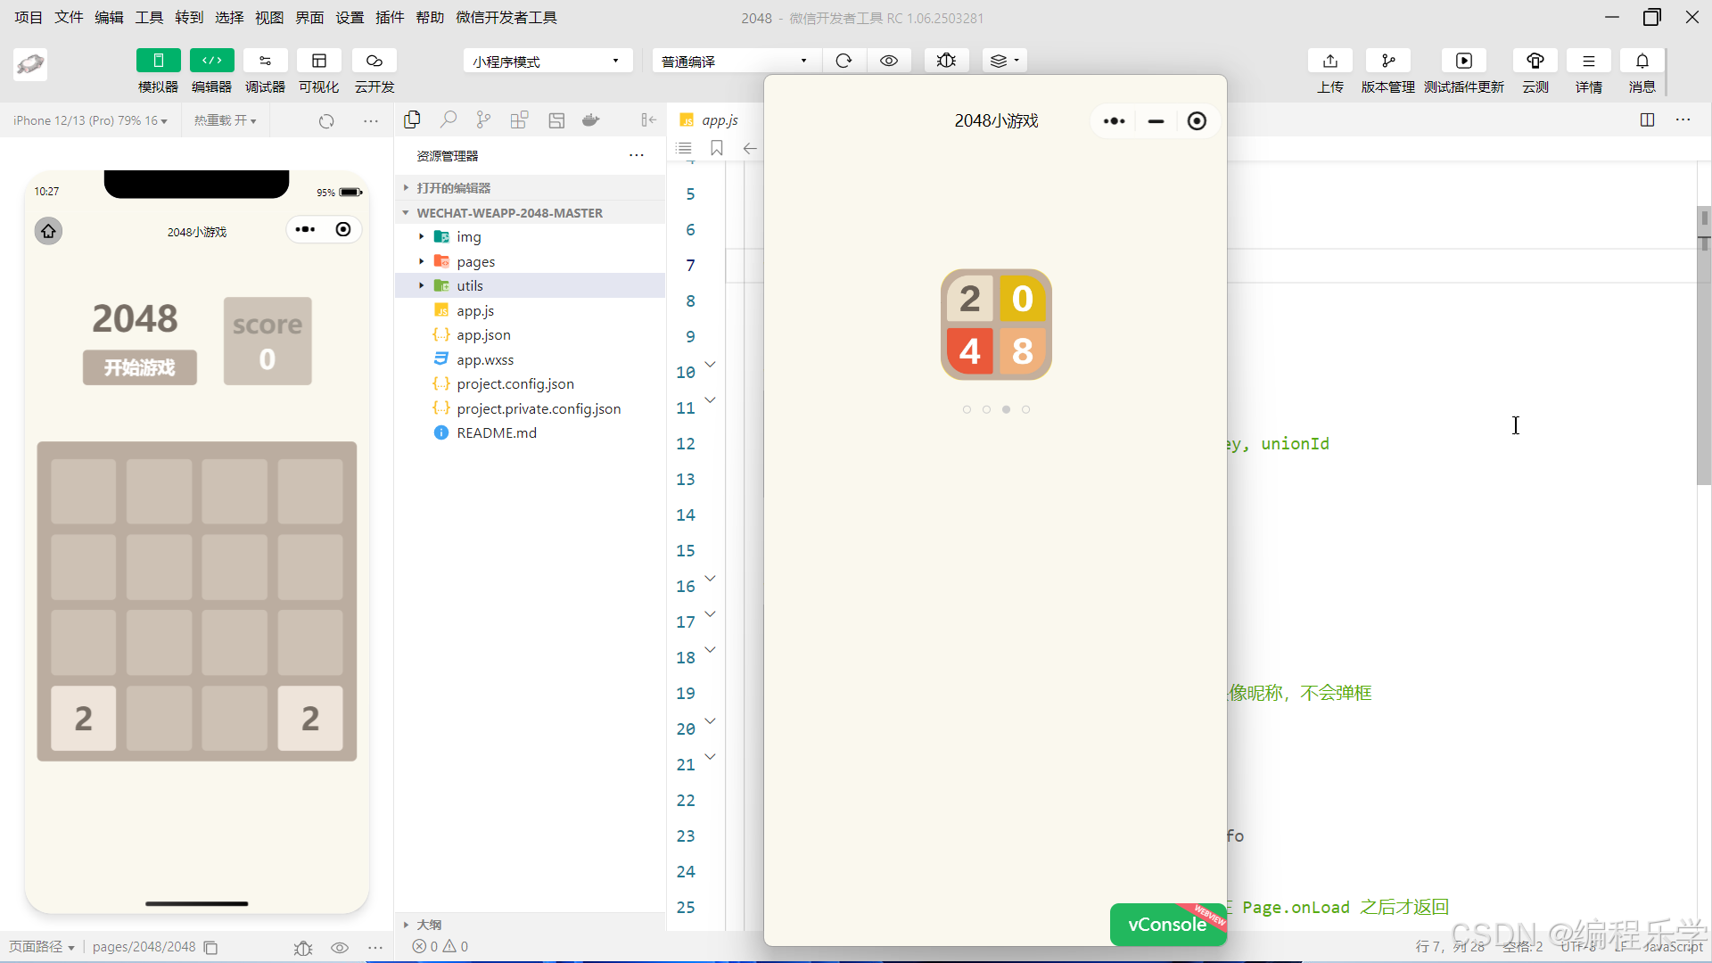Open search icon in explorer sidebar
The height and width of the screenshot is (963, 1712).
449,119
